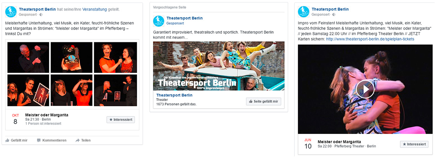Viewport: 435px width, 159px height.
Task: Open Meister oder Margarita Okt 8 event title
Action: click(x=47, y=115)
